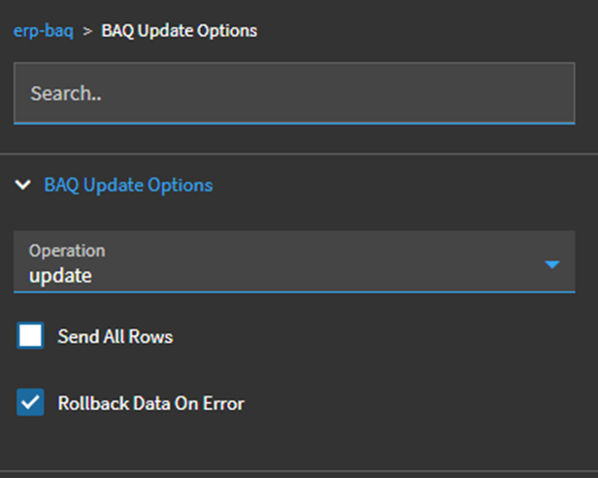Click the empty white box beside Send All Rows
598x478 pixels.
tap(30, 336)
